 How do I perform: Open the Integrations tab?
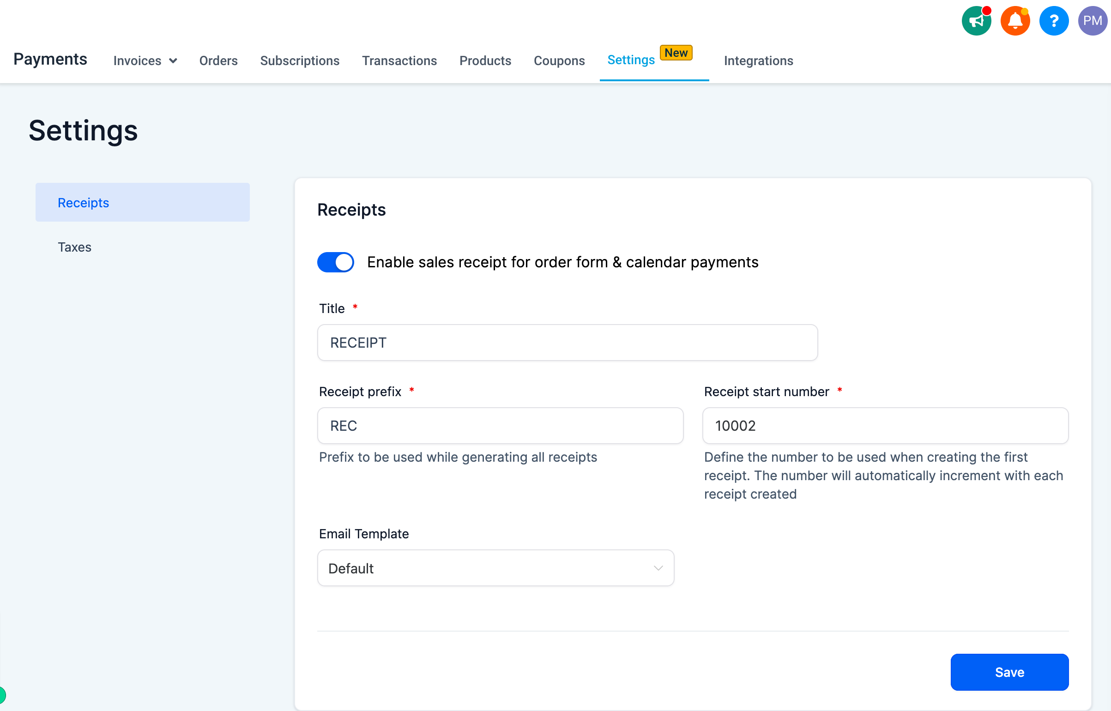pyautogui.click(x=759, y=61)
